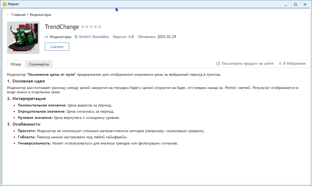Click the Маркет shopping bag title icon
312x186 pixels.
point(5,4)
